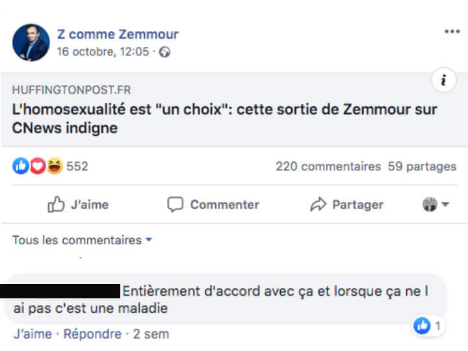468x351 pixels.
Task: Click the Partager share arrow icon
Action: [x=318, y=205]
